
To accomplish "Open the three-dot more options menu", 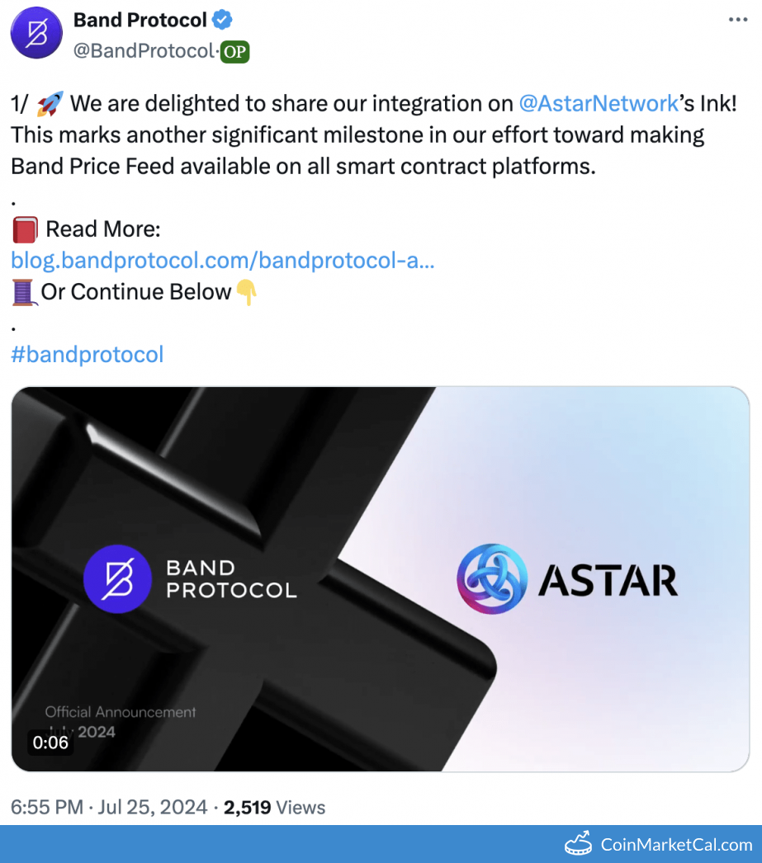I will tap(737, 20).
